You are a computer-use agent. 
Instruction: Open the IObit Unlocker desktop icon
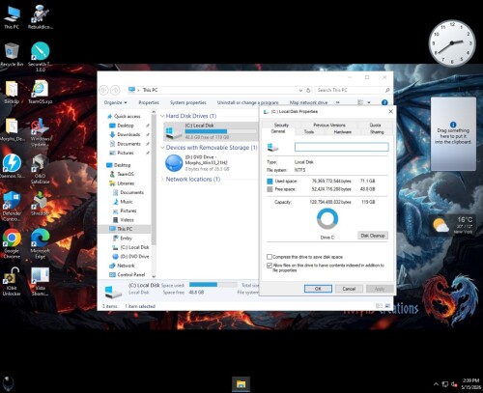pyautogui.click(x=12, y=281)
